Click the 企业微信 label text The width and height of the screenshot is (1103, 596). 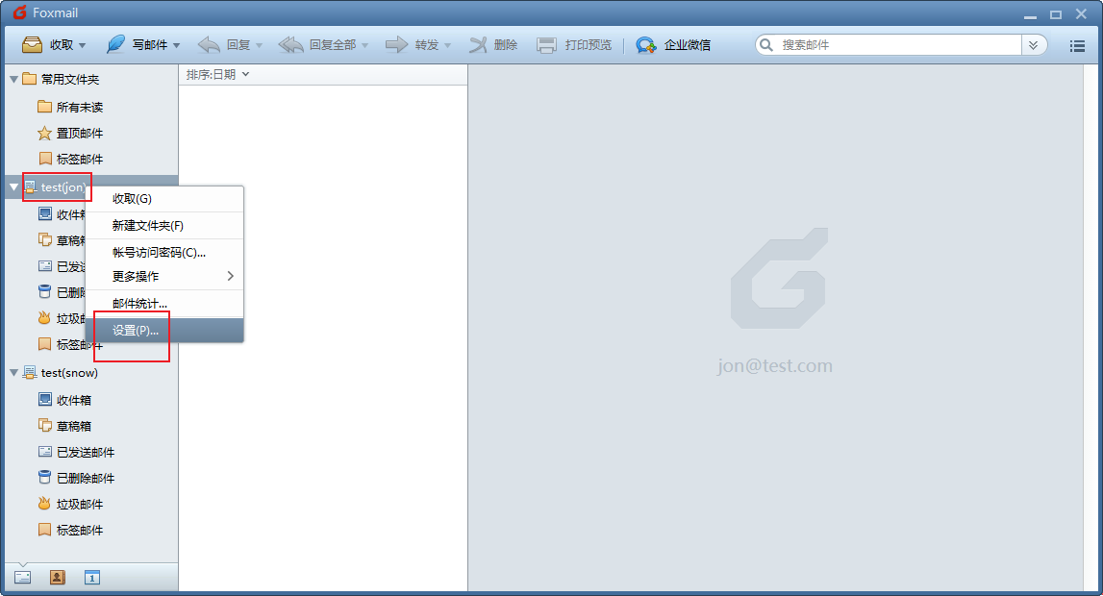688,45
